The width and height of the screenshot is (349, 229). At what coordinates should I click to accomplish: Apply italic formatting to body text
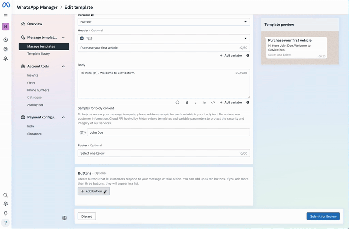coord(196,102)
